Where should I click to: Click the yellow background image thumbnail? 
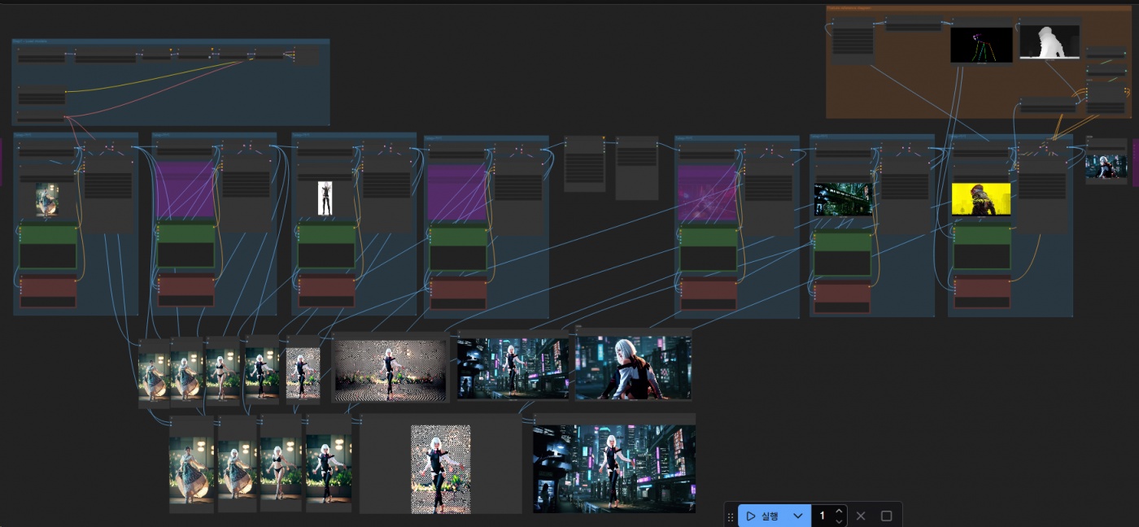[x=981, y=199]
